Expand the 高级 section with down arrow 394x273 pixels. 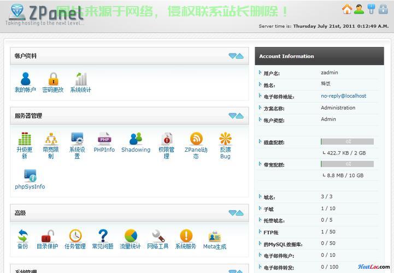[x=232, y=213]
